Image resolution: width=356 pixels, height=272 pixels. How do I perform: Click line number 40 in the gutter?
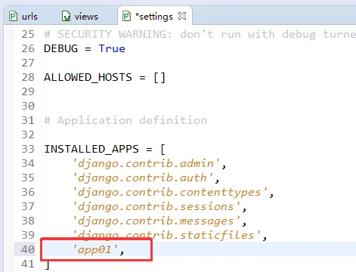click(28, 249)
